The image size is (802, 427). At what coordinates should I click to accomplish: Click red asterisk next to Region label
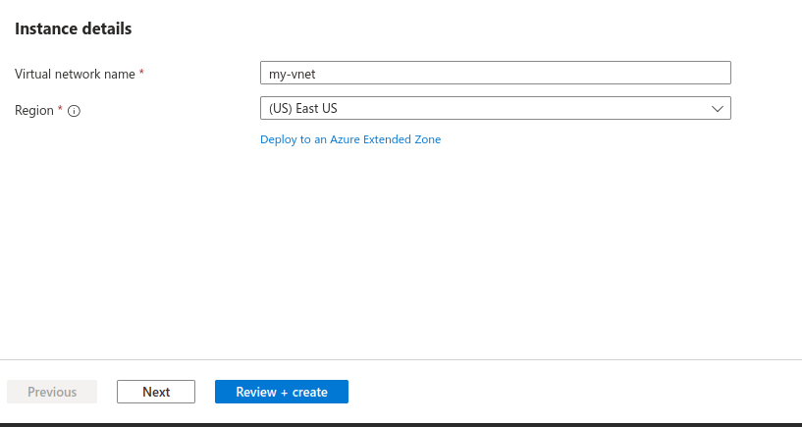pyautogui.click(x=60, y=110)
